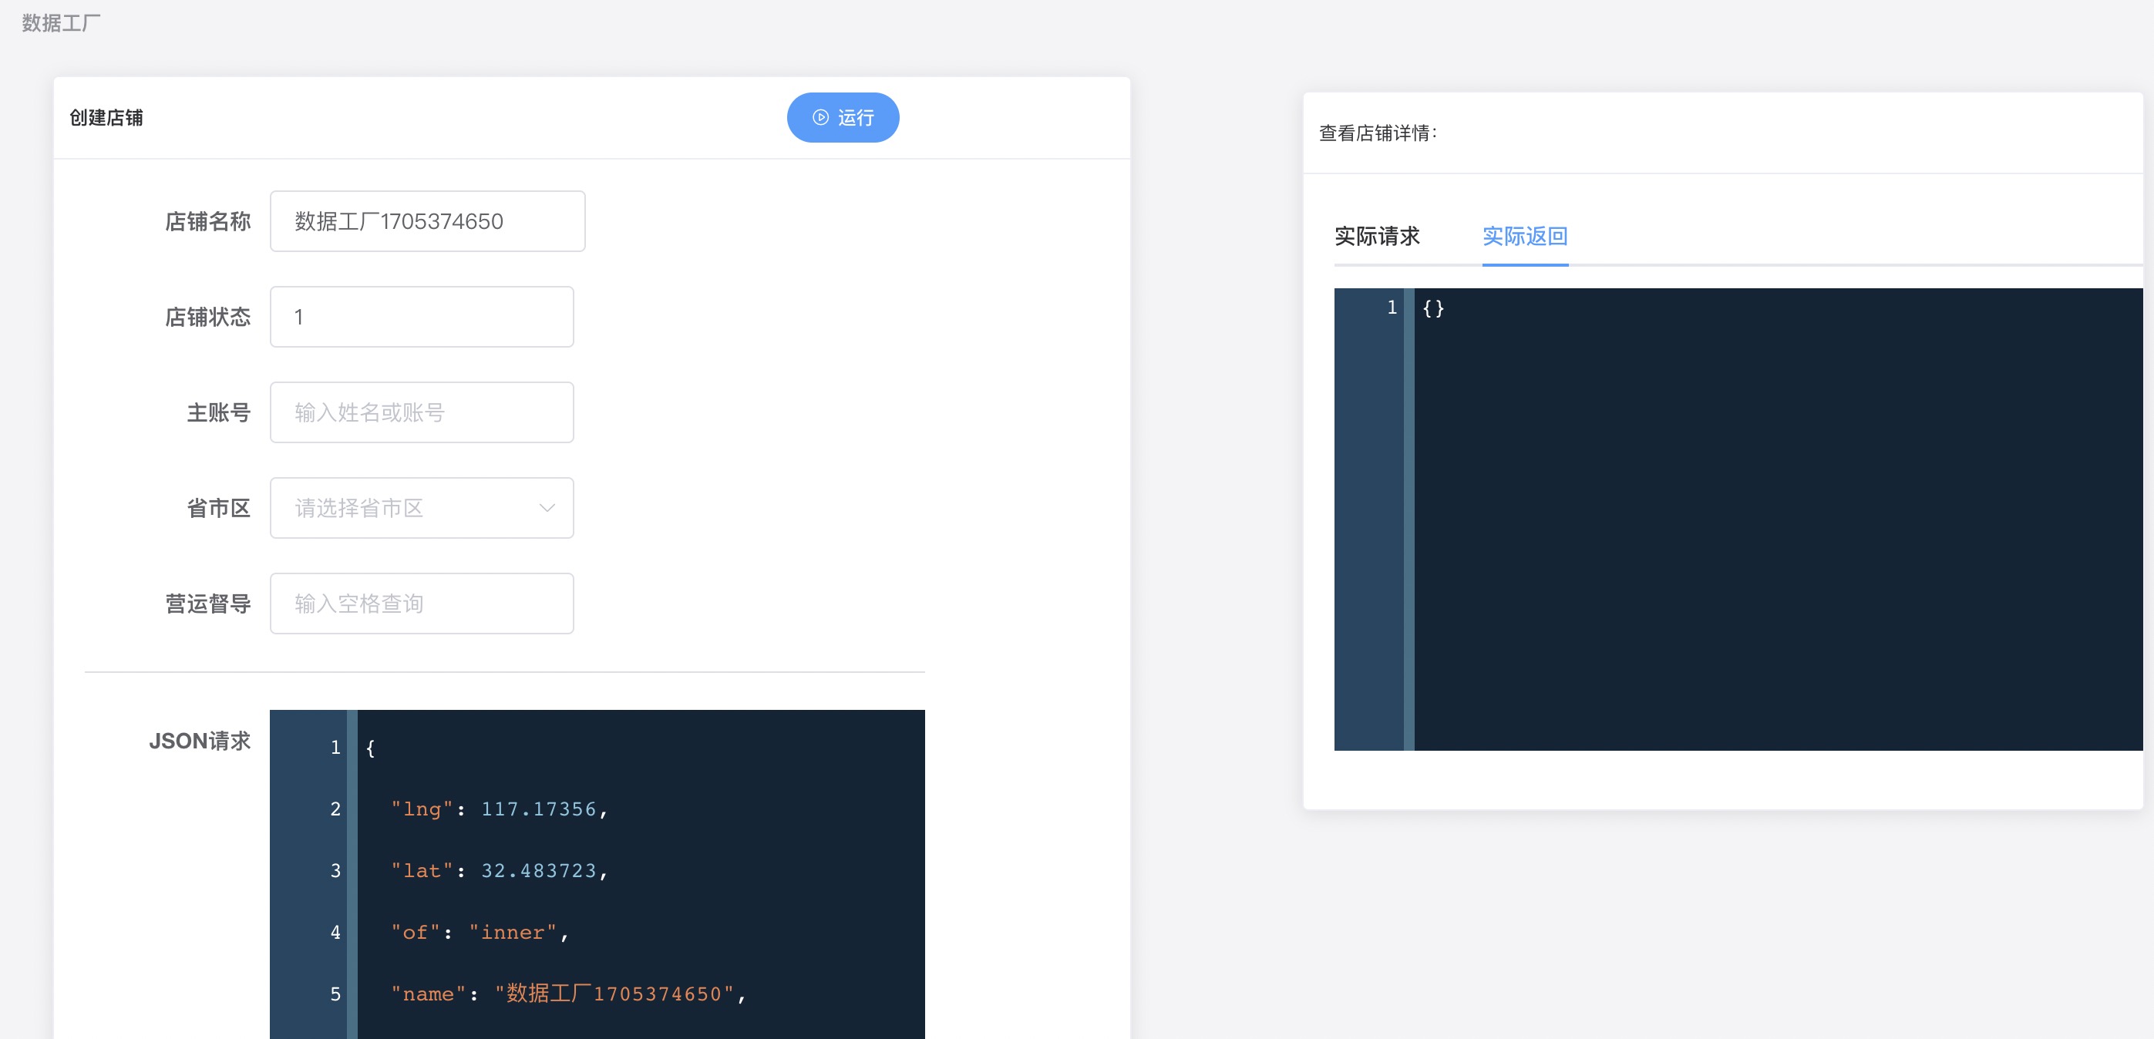This screenshot has height=1039, width=2154.
Task: Focus the 店铺名称 input field
Action: pos(427,220)
